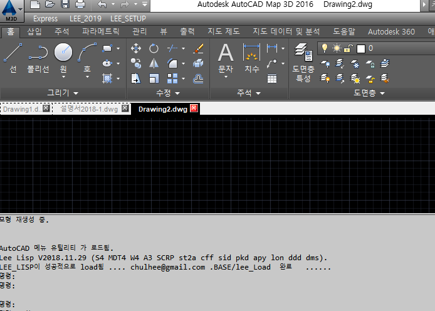
Task: Expand the 원 circle options arrow
Action: pos(63,77)
